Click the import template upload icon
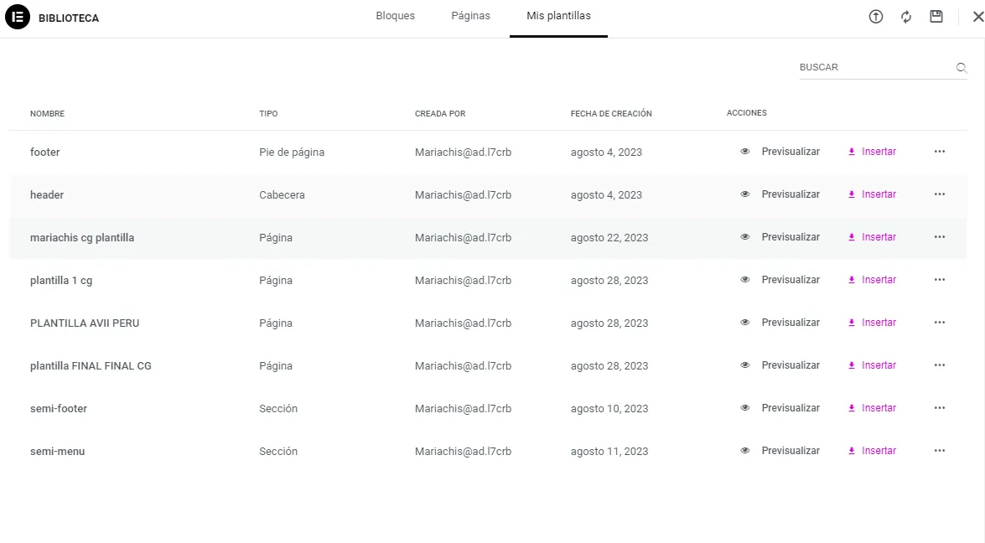This screenshot has height=543, width=985. click(x=876, y=17)
